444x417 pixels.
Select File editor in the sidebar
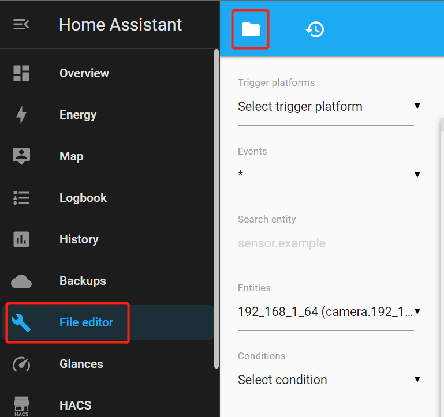point(108,322)
